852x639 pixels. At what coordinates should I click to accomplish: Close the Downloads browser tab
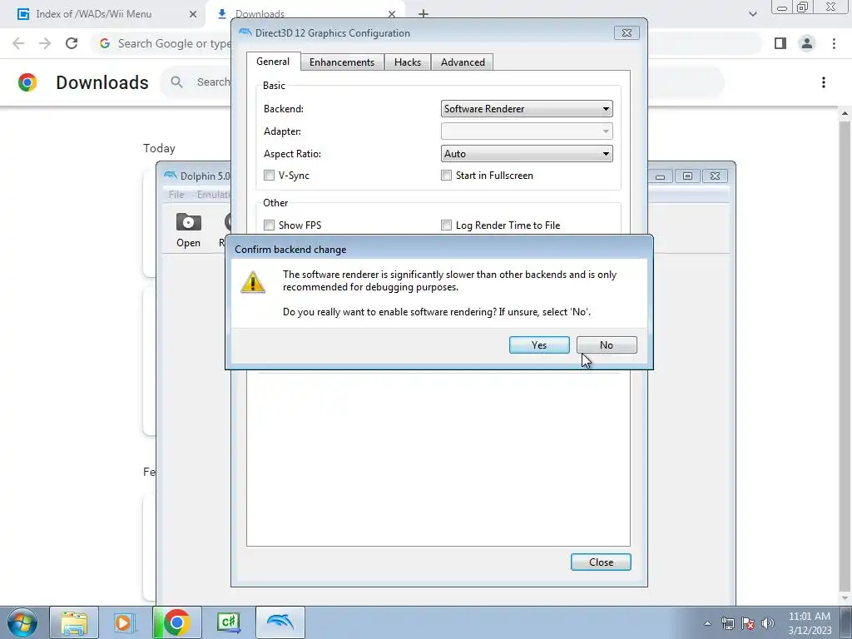pos(392,14)
